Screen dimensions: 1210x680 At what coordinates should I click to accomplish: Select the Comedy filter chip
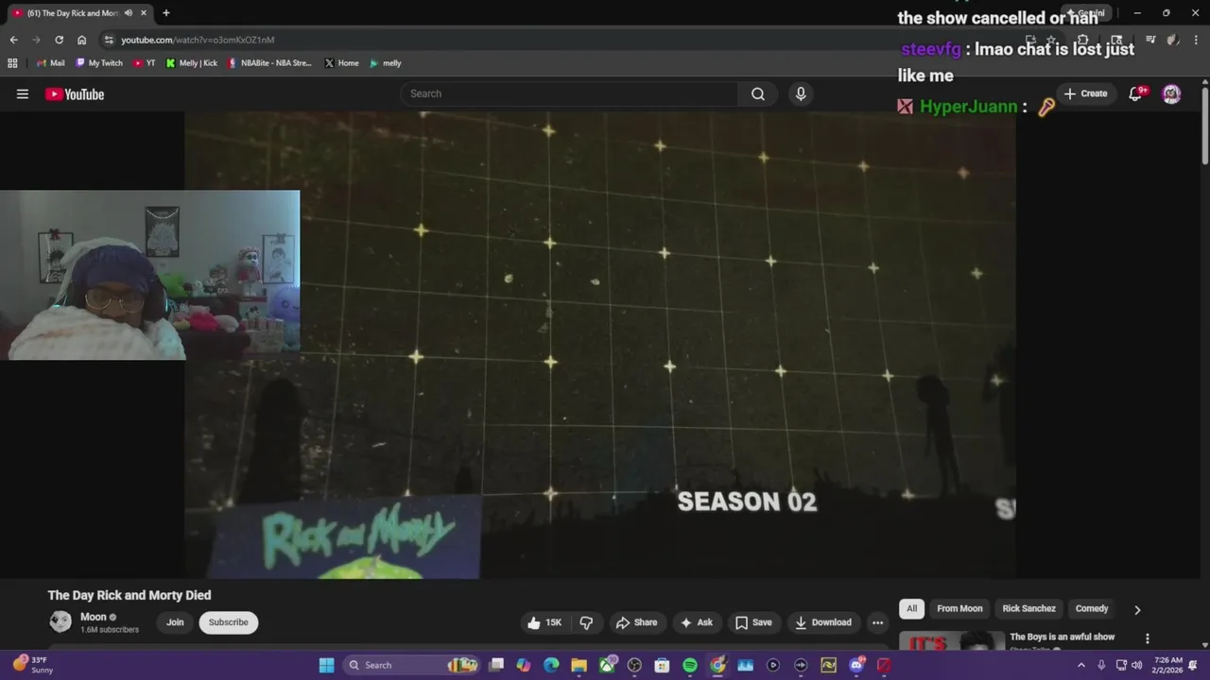click(x=1092, y=608)
